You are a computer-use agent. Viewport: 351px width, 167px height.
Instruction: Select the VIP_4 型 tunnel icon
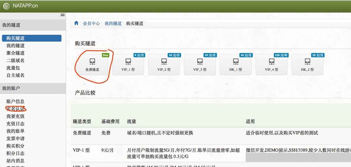(x=271, y=62)
